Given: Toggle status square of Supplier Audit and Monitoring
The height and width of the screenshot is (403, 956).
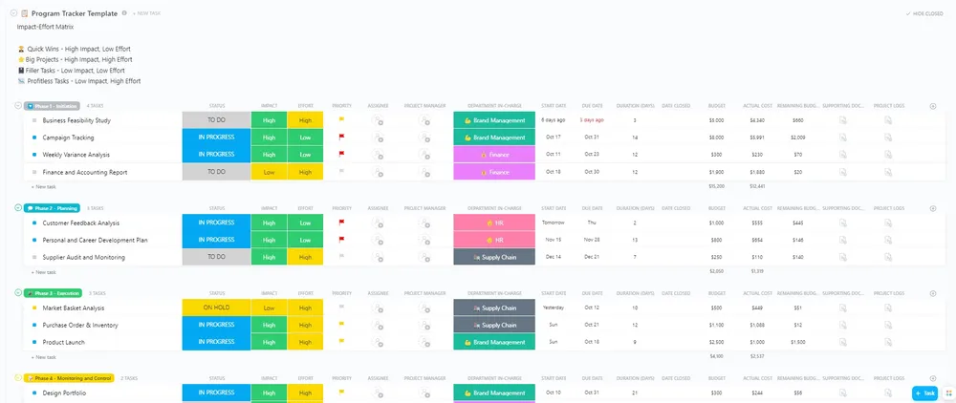Looking at the screenshot, I should [x=34, y=258].
